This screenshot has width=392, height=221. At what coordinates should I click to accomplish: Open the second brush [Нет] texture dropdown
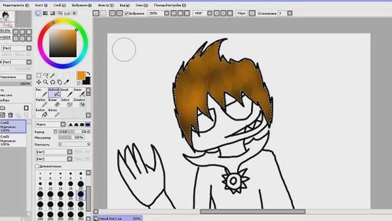pyautogui.click(x=69, y=159)
